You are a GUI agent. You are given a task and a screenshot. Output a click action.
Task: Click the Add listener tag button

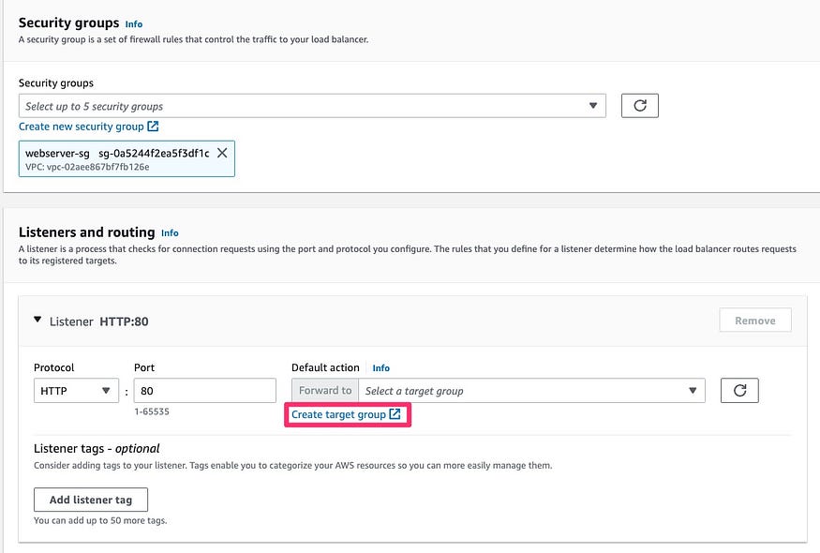coord(91,500)
